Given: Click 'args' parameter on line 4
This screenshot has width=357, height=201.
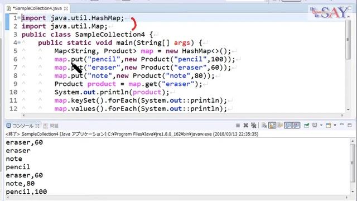Looking at the screenshot, I should (x=182, y=42).
